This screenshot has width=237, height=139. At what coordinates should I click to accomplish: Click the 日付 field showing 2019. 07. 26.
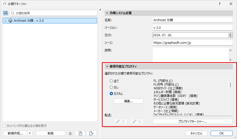pyautogui.click(x=190, y=35)
